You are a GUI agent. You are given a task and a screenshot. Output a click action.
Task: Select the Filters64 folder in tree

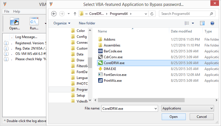82,66
